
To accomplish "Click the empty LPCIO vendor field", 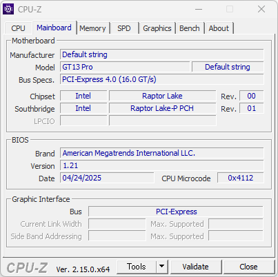I will tap(83, 121).
